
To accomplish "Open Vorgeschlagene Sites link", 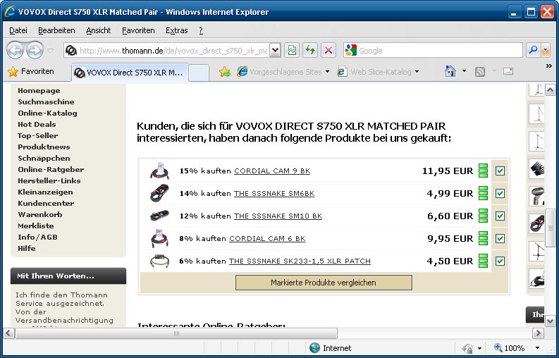I will tap(283, 72).
